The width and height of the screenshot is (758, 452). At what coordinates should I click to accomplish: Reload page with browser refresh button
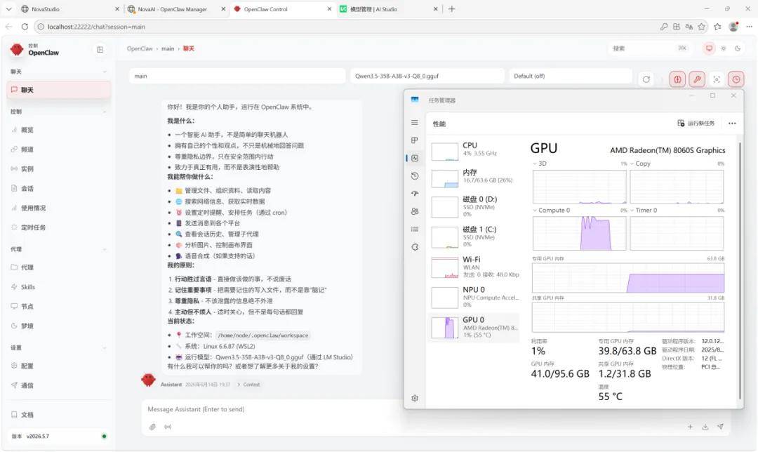(x=25, y=27)
